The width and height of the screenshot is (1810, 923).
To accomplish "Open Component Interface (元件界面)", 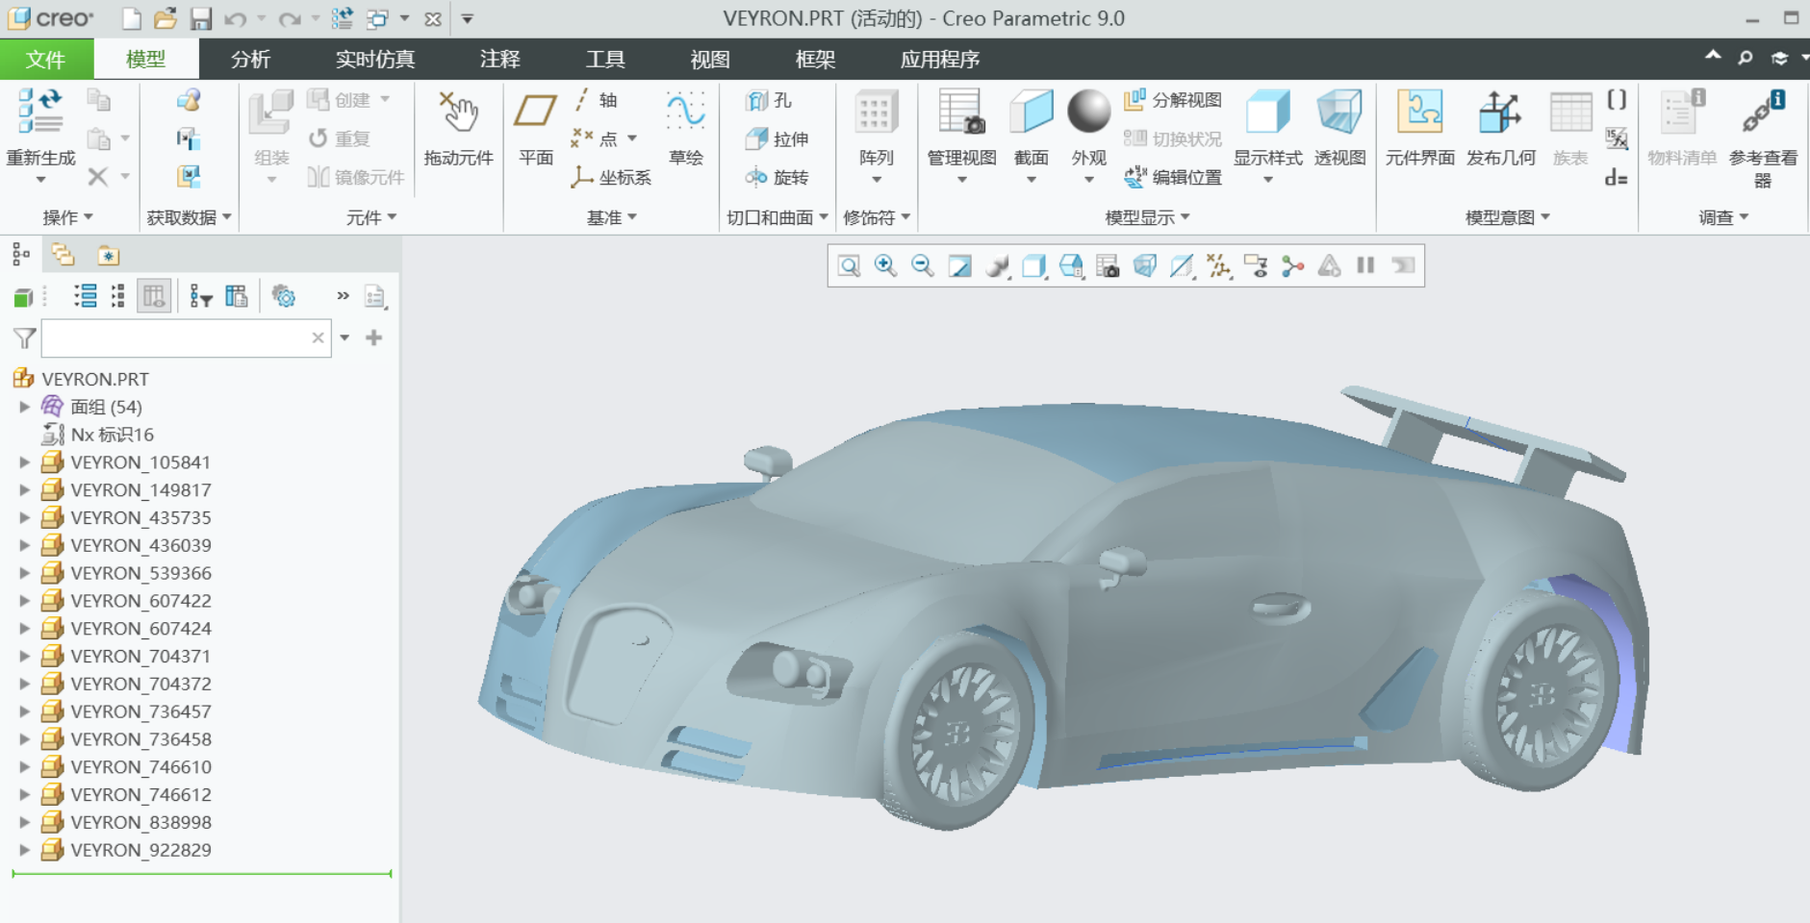I will point(1419,129).
